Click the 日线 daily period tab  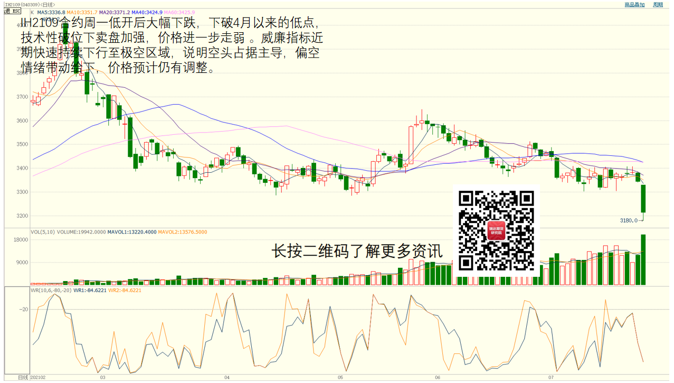(23, 378)
